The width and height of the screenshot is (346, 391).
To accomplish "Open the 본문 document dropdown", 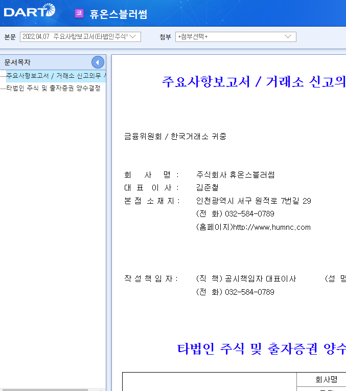I will [80, 37].
